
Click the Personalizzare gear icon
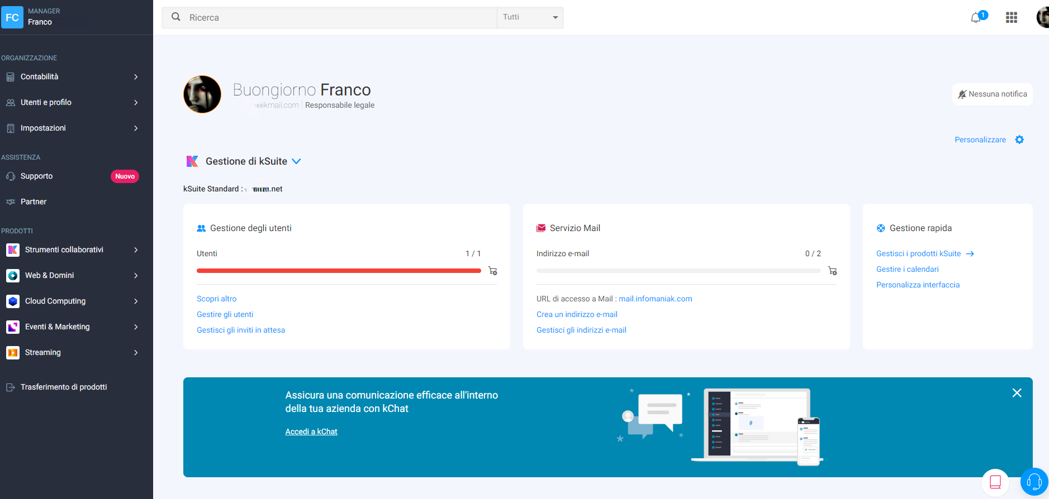click(x=1019, y=140)
